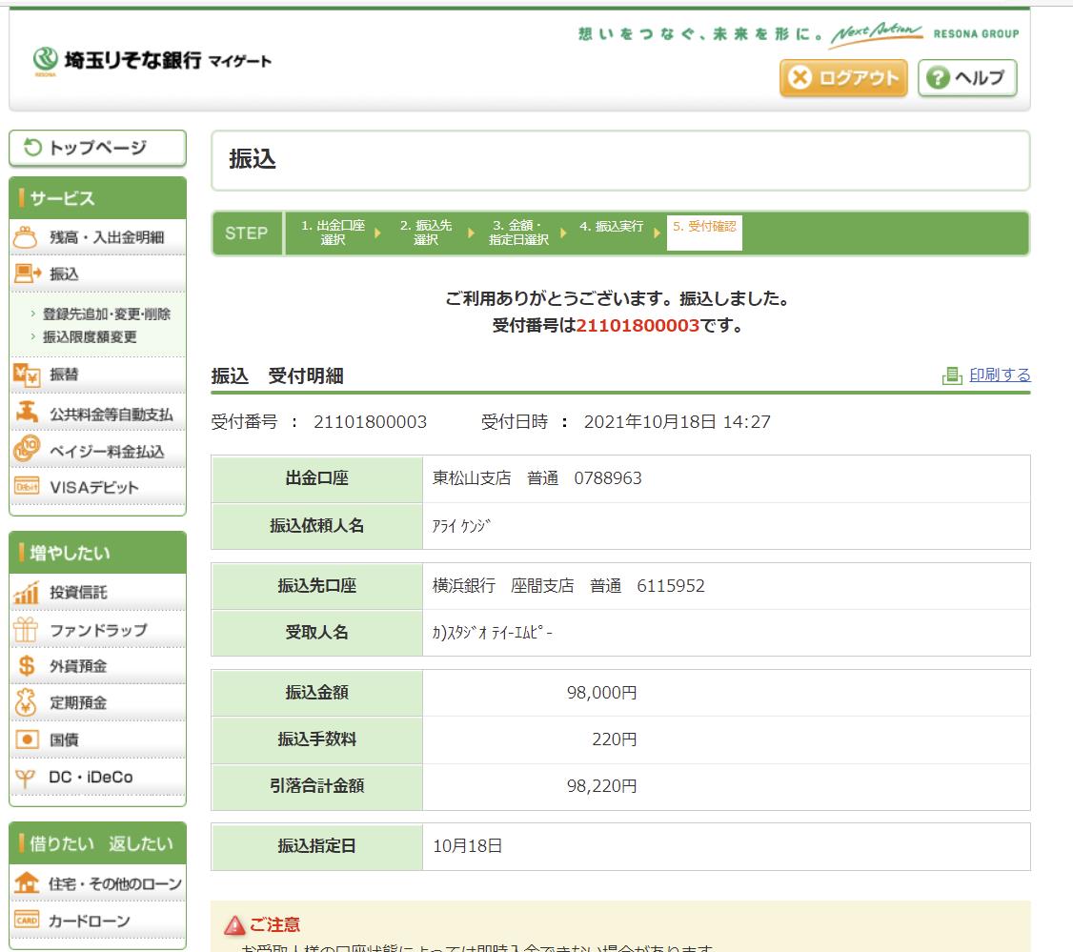Click the red receipt number 21101800003
This screenshot has height=952, width=1073.
638,325
